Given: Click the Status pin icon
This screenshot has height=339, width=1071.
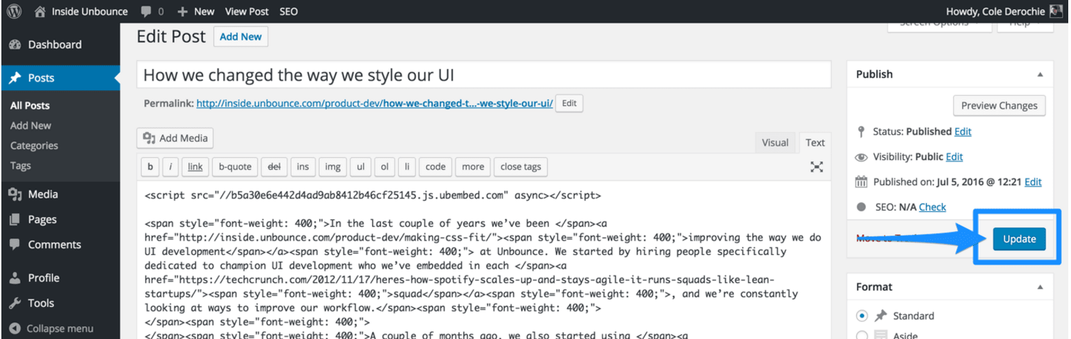Looking at the screenshot, I should pos(861,131).
